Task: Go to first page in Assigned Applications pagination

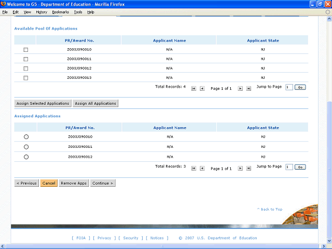Action: coord(194,168)
